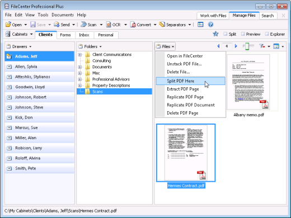The height and width of the screenshot is (218, 291).
Task: Open the filter dropdown arrow
Action: 269,46
